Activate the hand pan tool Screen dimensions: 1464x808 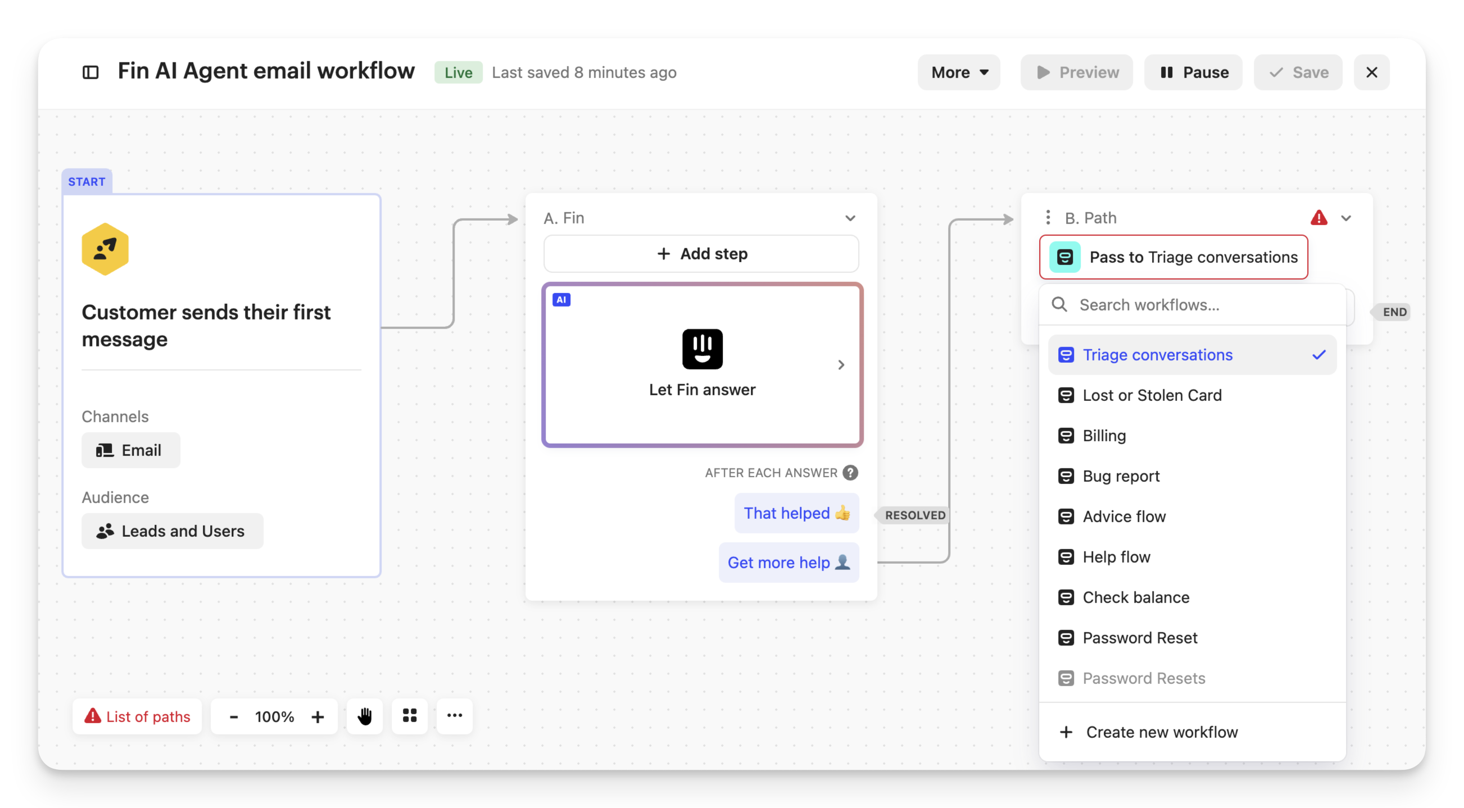pos(364,716)
